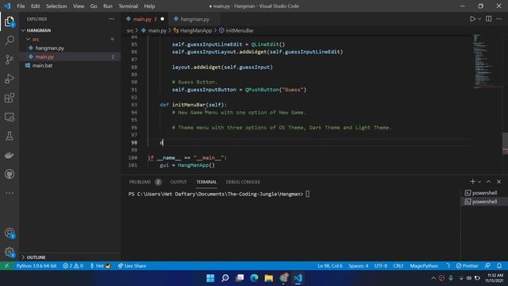This screenshot has width=508, height=286.
Task: Open the terminal launch profile dropdown
Action: click(479, 182)
